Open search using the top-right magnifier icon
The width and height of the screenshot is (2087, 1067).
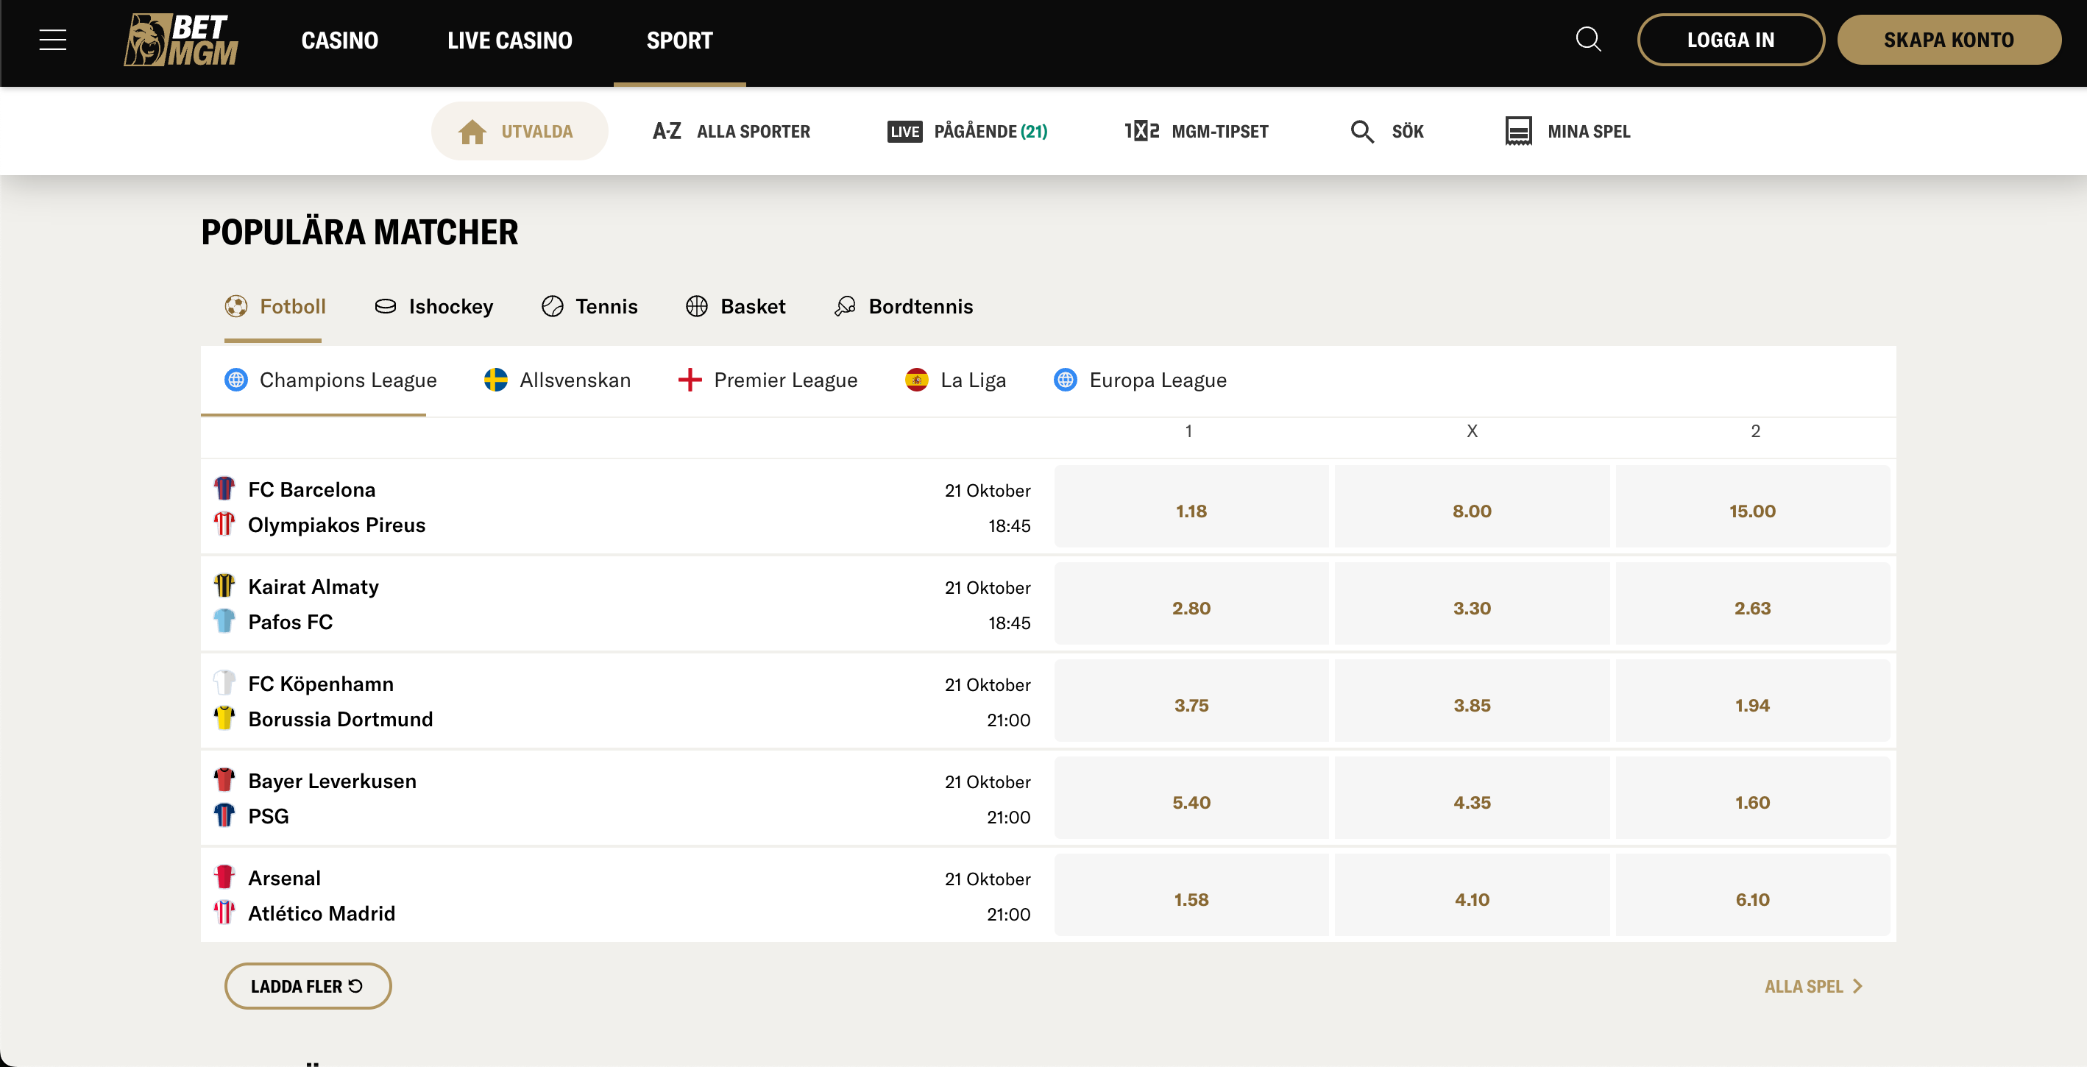click(1588, 39)
